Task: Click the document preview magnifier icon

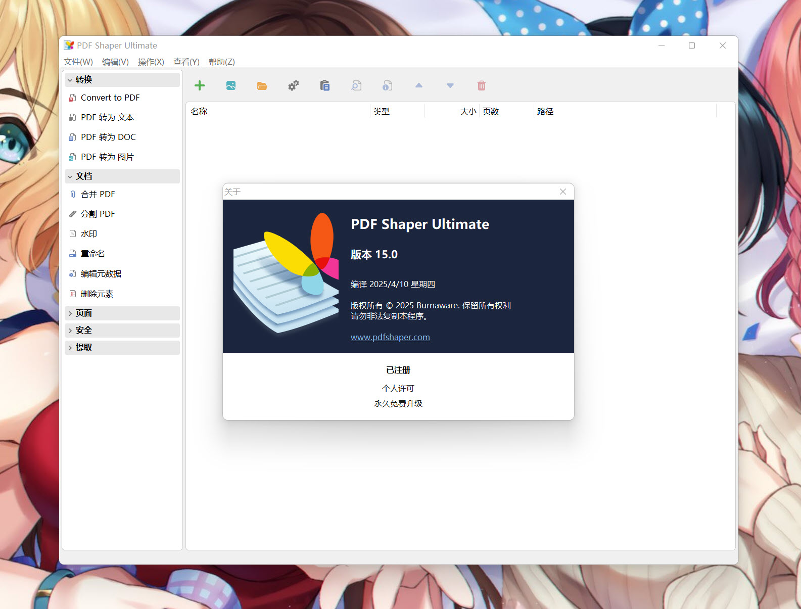Action: 356,85
